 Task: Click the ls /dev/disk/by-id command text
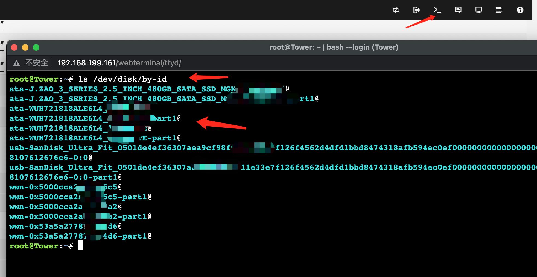(122, 79)
